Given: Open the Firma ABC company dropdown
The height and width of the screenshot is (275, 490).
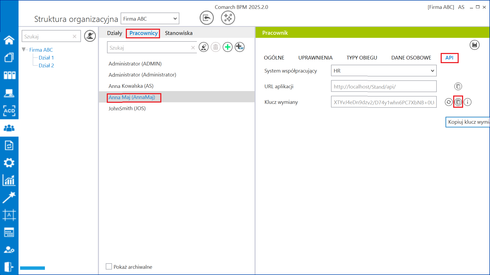Looking at the screenshot, I should (x=150, y=19).
